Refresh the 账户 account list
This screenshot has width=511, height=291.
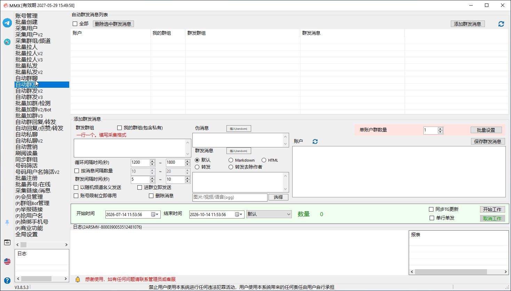pyautogui.click(x=315, y=142)
